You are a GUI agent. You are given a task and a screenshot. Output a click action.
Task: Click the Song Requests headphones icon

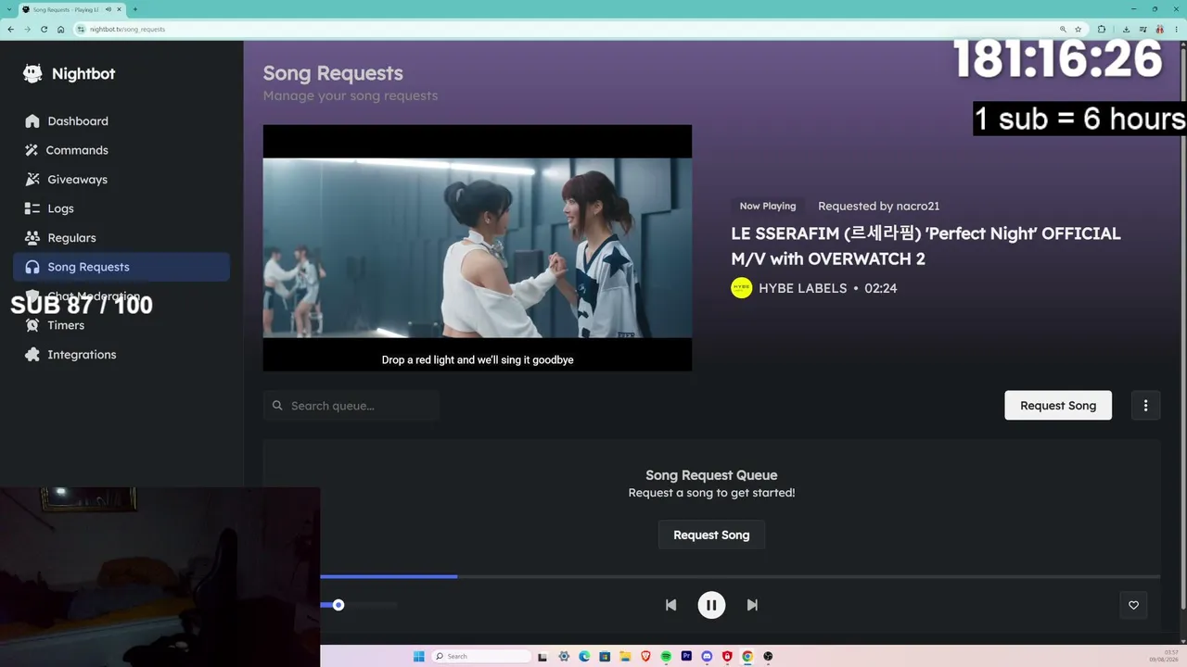[32, 267]
